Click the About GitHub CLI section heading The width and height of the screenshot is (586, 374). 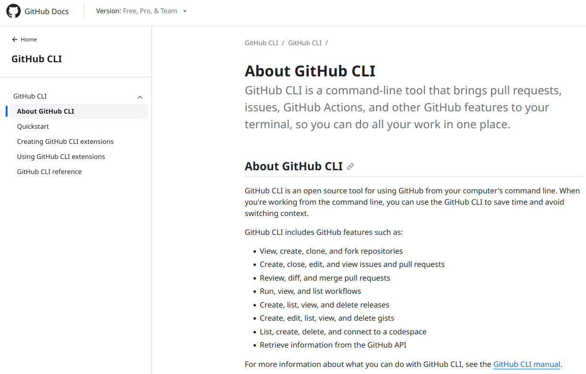tap(294, 166)
